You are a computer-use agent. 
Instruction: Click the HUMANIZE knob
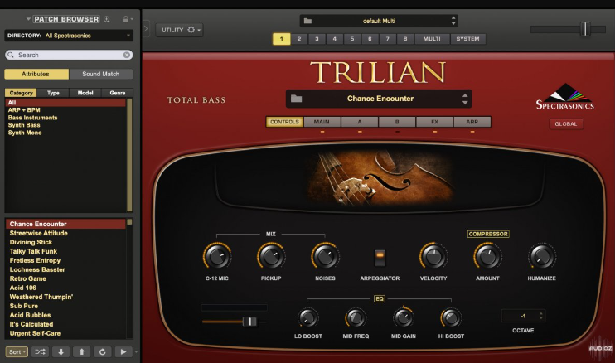pyautogui.click(x=542, y=256)
